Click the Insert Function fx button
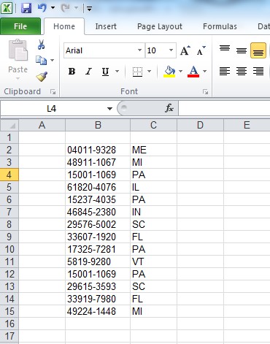 tap(169, 108)
